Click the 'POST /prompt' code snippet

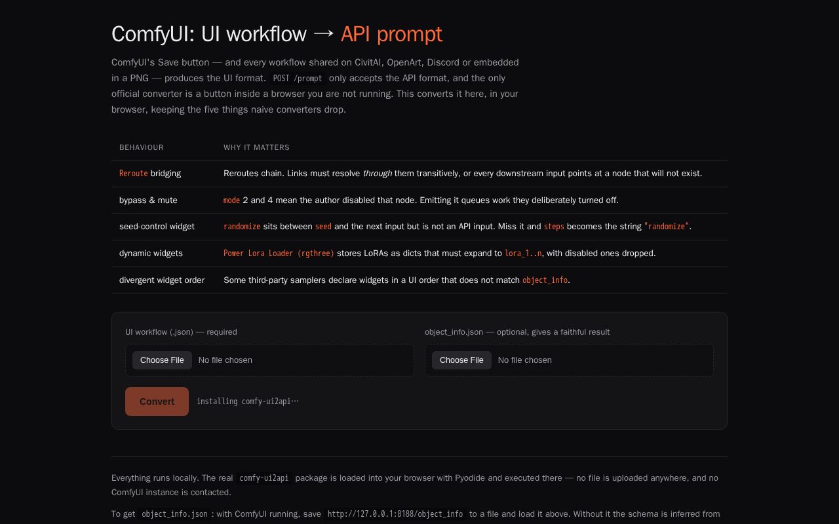click(x=298, y=79)
